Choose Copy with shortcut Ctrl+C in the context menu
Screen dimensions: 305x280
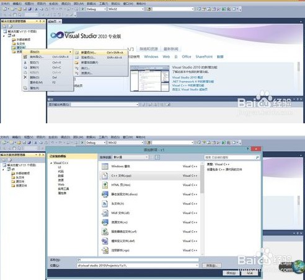click(x=47, y=68)
